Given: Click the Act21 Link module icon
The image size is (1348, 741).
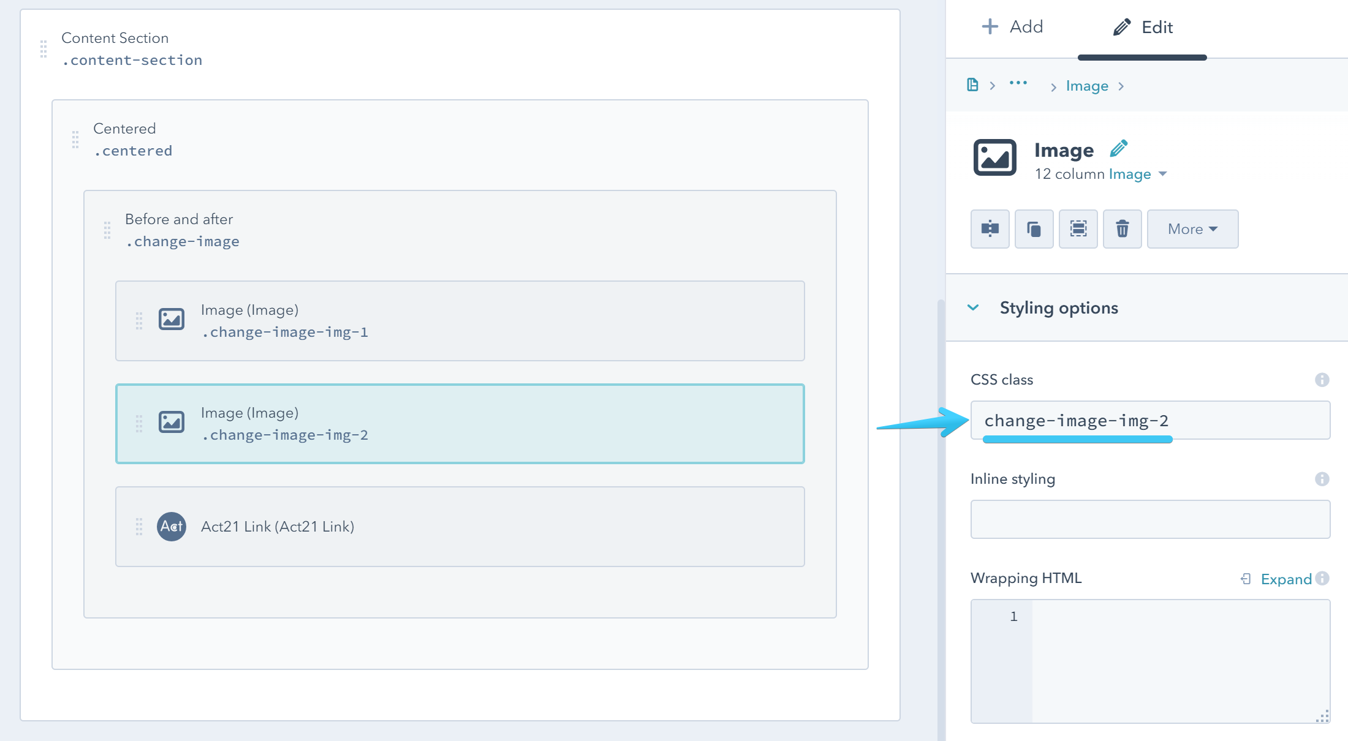Looking at the screenshot, I should tap(172, 526).
